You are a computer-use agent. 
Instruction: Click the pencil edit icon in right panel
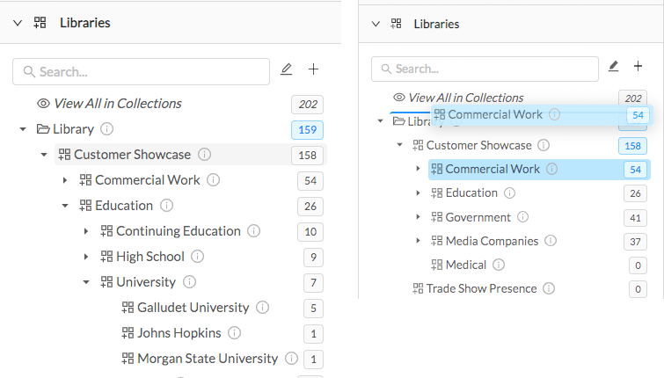point(614,67)
